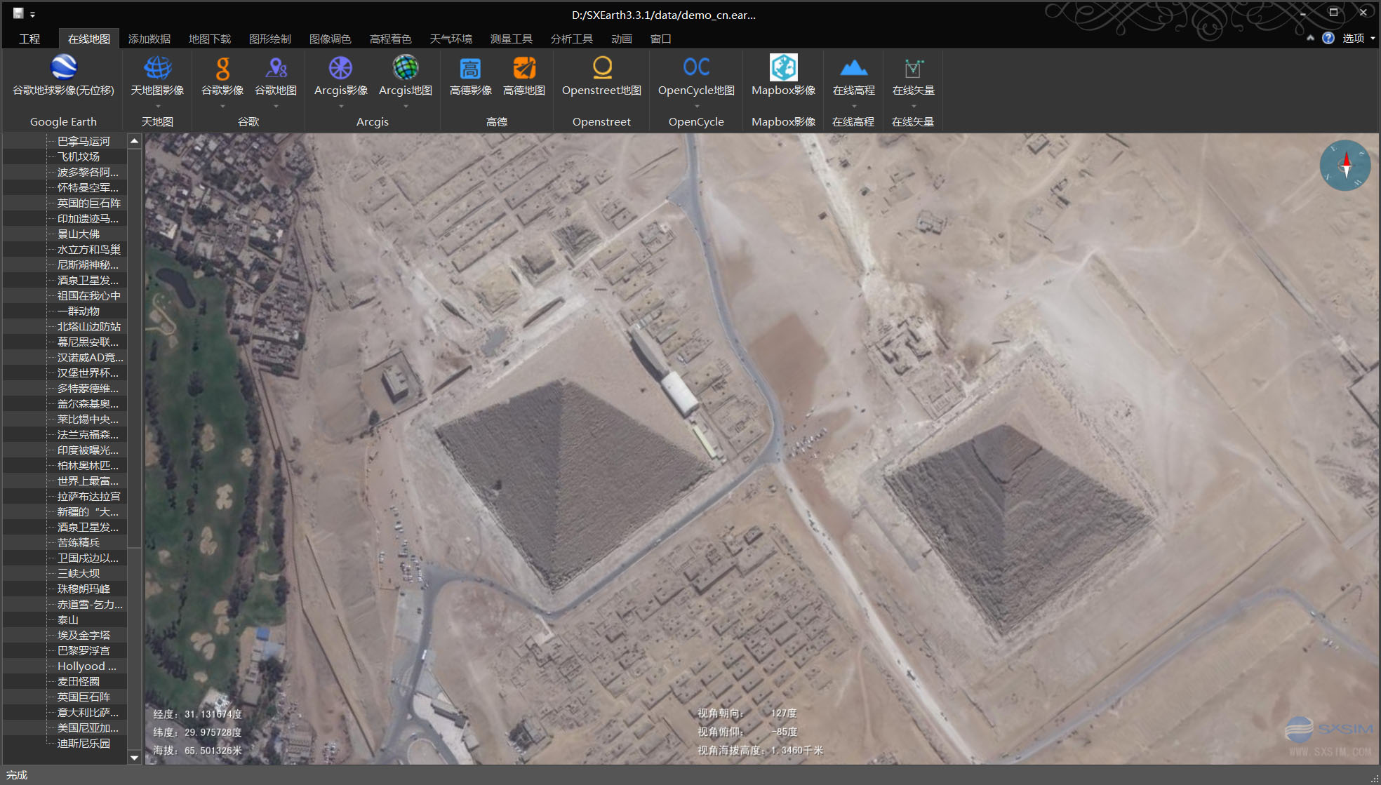
Task: Expand Arcgis影像 dropdown arrow
Action: [341, 107]
